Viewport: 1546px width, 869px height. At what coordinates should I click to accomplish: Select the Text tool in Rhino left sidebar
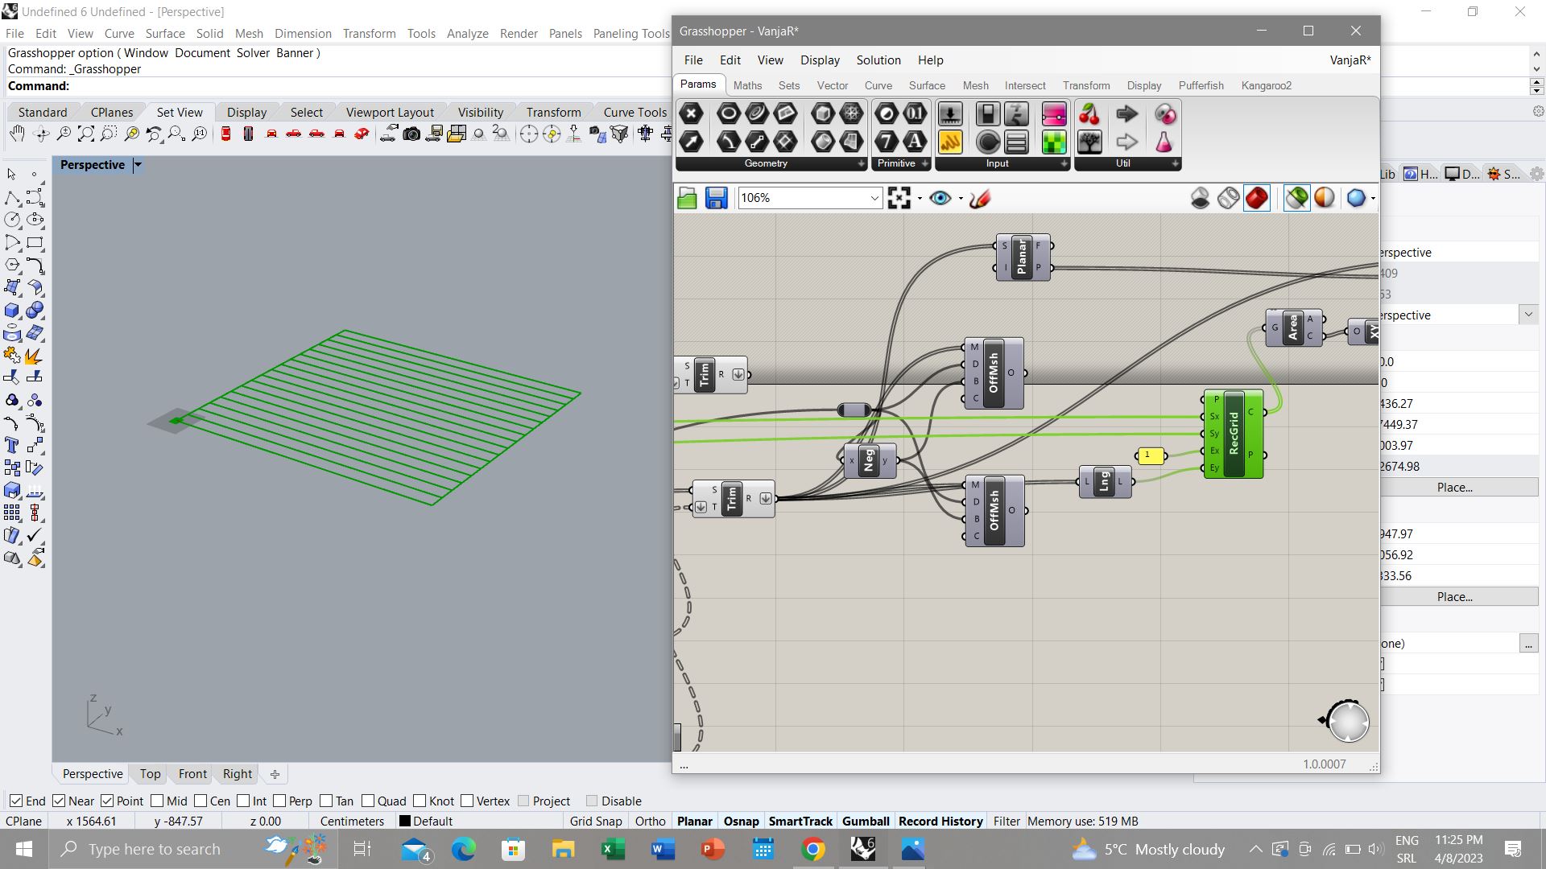pos(11,445)
